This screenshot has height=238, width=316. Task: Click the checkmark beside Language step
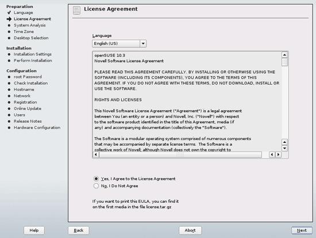point(9,13)
